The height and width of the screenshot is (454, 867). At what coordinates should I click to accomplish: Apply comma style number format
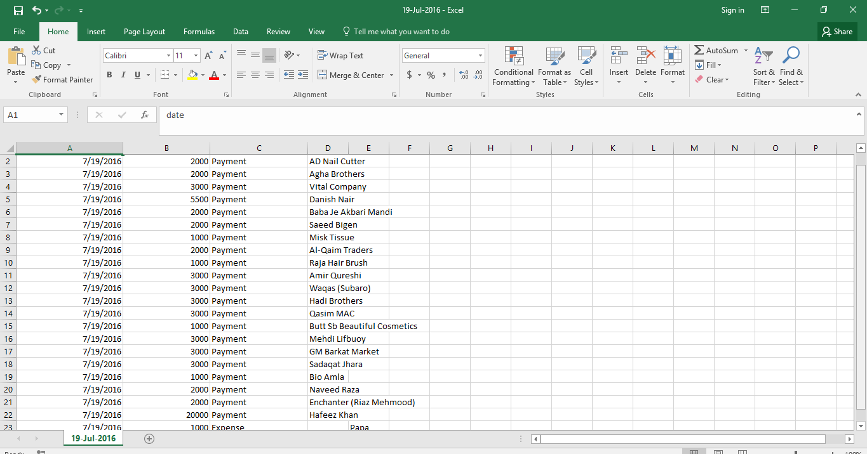(x=444, y=75)
